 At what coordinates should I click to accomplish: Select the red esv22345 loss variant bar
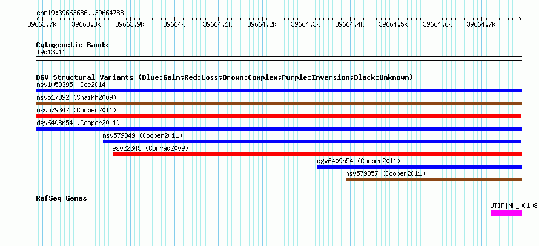coord(317,154)
